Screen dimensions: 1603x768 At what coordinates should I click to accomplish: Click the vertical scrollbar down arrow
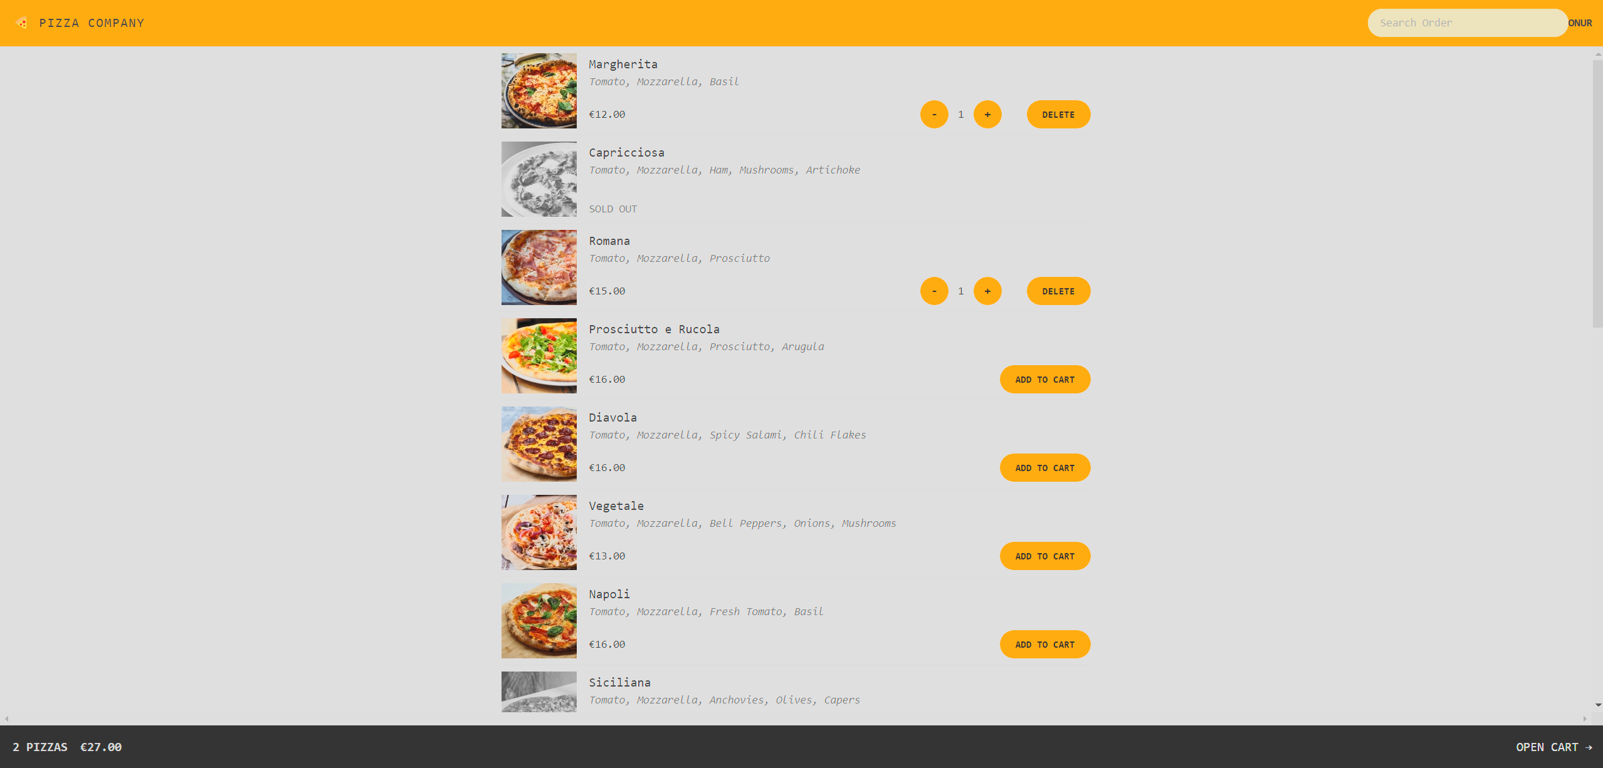1597,705
